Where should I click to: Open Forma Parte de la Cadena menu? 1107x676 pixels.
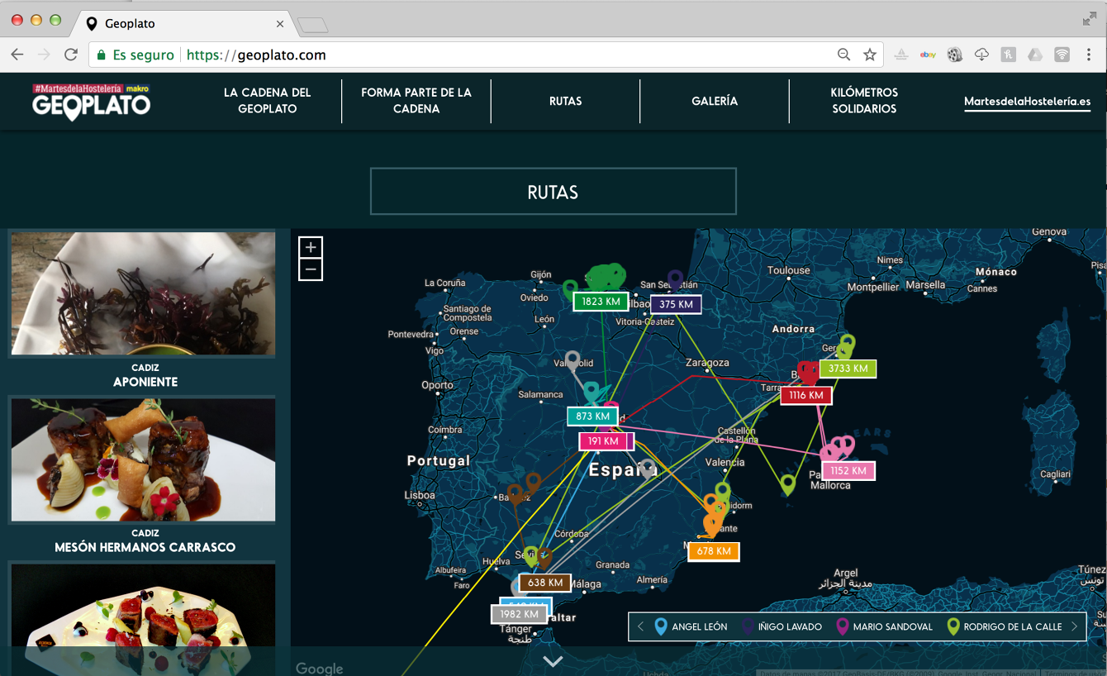click(416, 101)
